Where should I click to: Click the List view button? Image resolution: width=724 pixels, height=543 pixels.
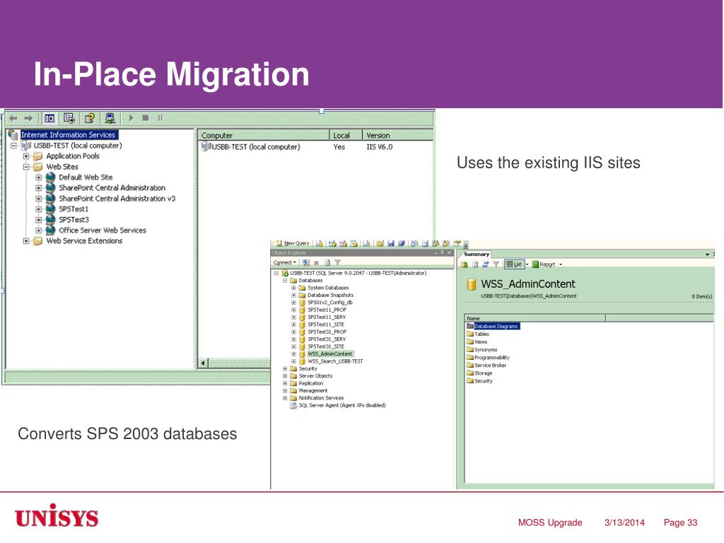tap(514, 264)
